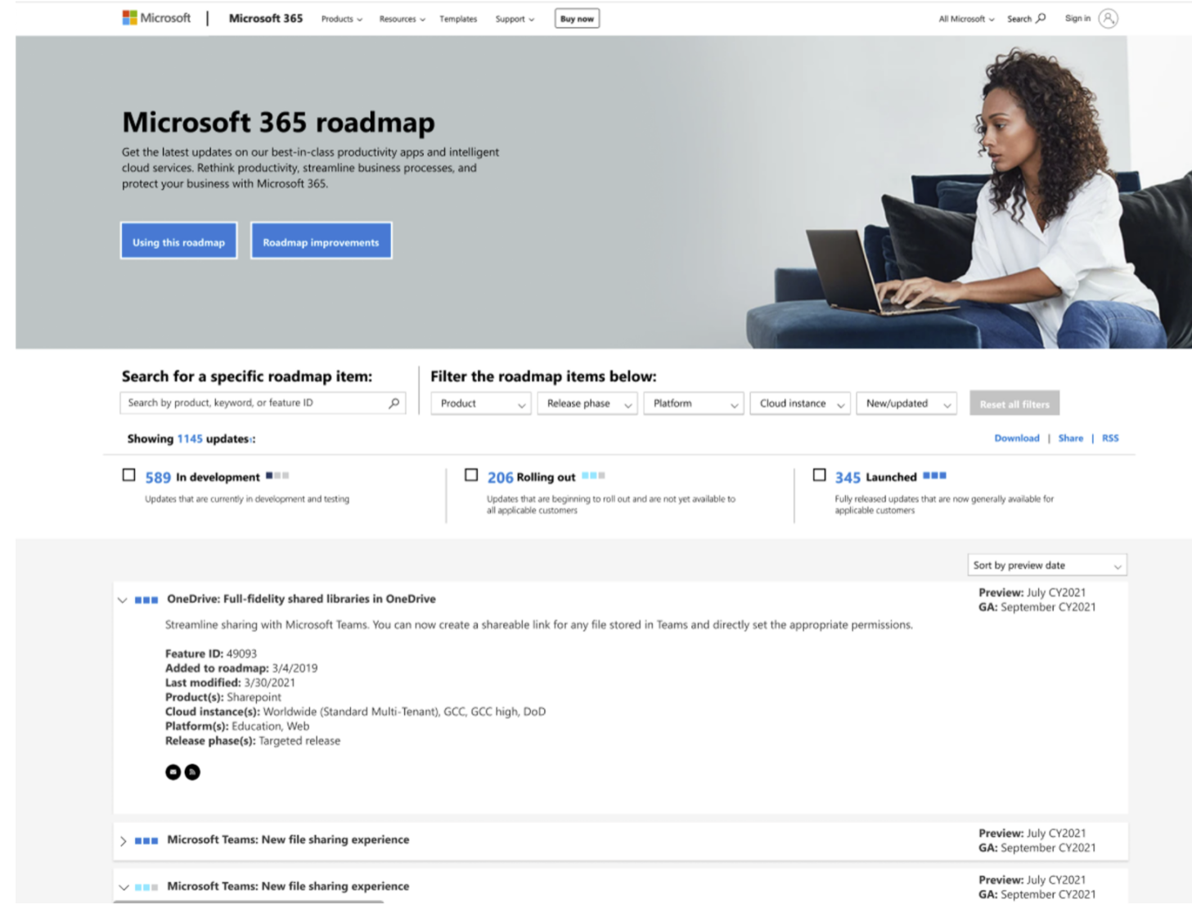Go to Microsoft 365 home link

[x=266, y=18]
